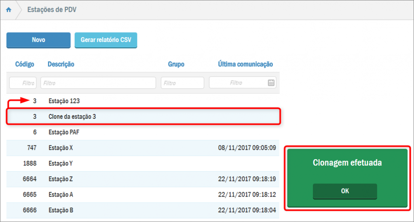Viewport: 414px width, 222px height.
Task: Focus the Código filter field
Action: click(x=23, y=83)
